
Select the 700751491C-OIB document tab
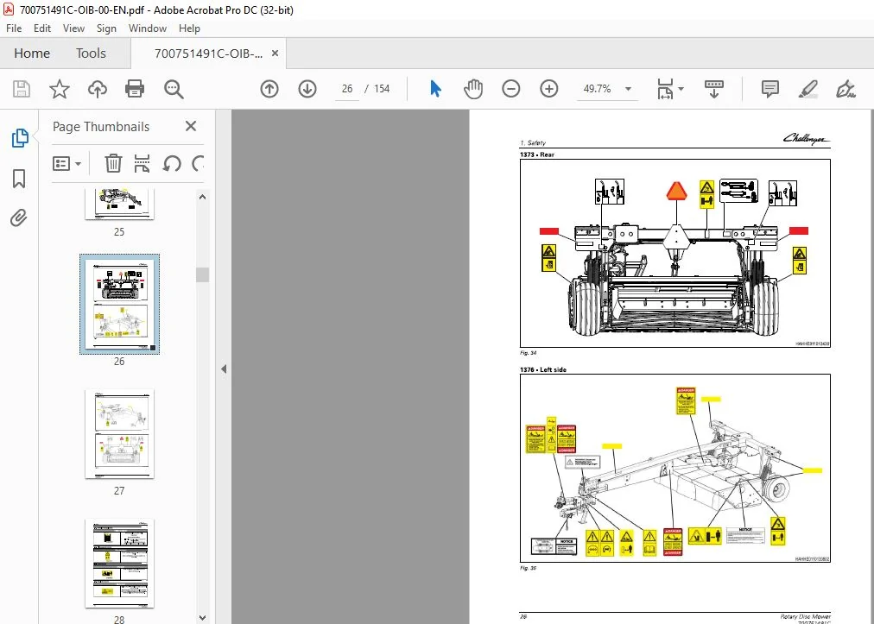208,54
